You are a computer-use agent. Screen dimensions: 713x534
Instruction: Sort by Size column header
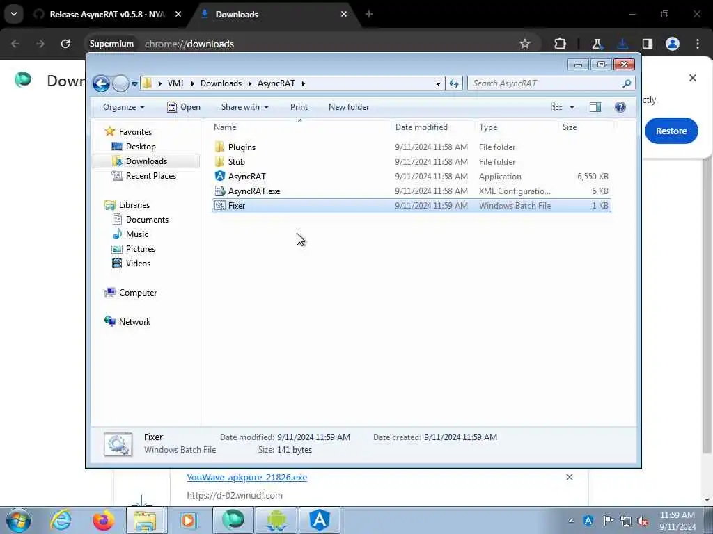[585, 127]
